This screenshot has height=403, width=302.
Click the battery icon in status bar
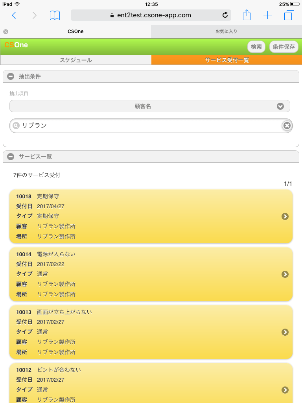[295, 4]
